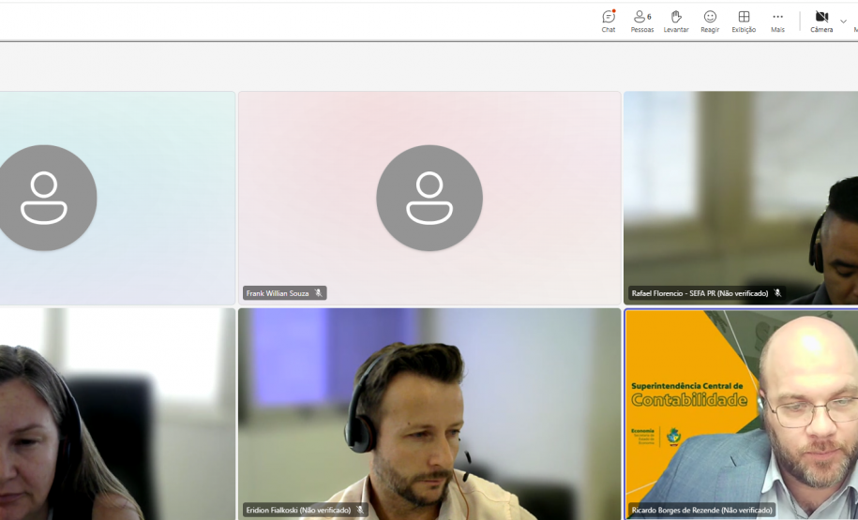This screenshot has width=858, height=520.
Task: Toggle the Câmera on or off
Action: (x=821, y=21)
